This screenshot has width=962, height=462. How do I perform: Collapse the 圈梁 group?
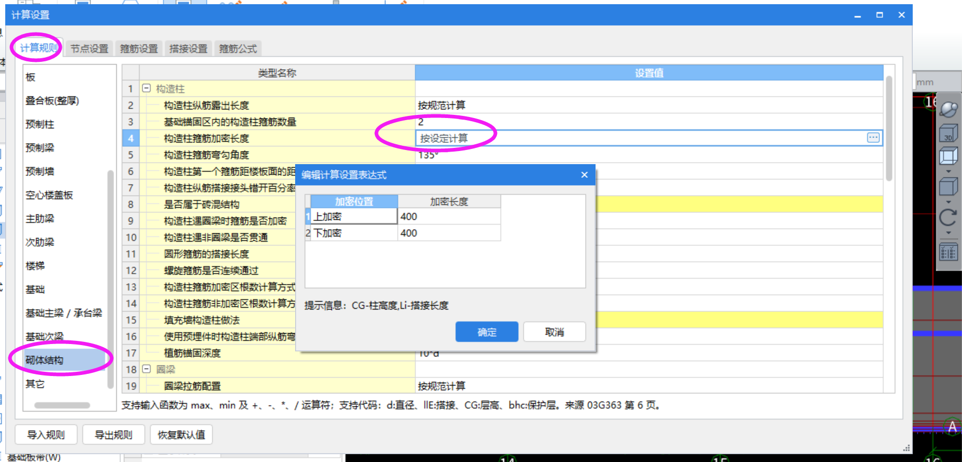point(147,369)
